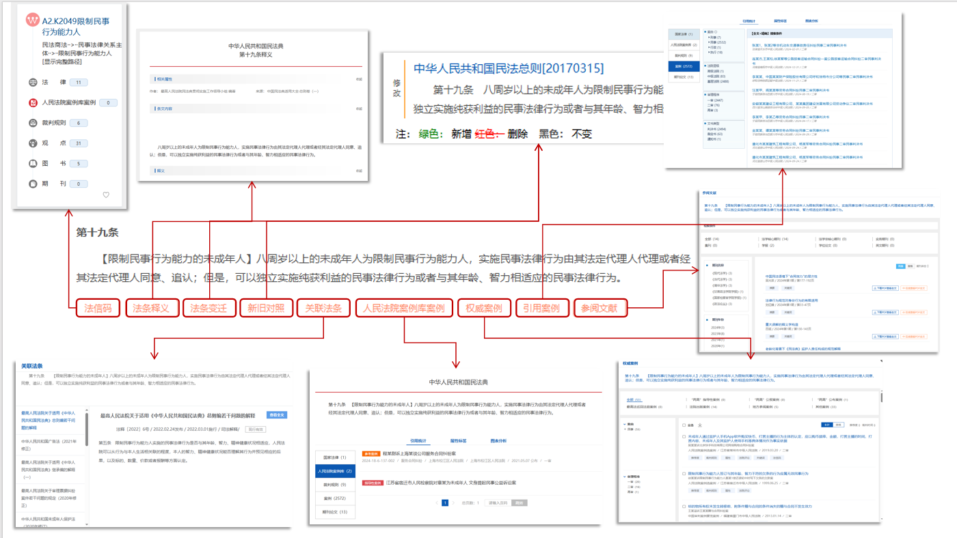The image size is (957, 538).
Task: Click the pink W logo icon on A2.K2049 card
Action: pos(32,20)
